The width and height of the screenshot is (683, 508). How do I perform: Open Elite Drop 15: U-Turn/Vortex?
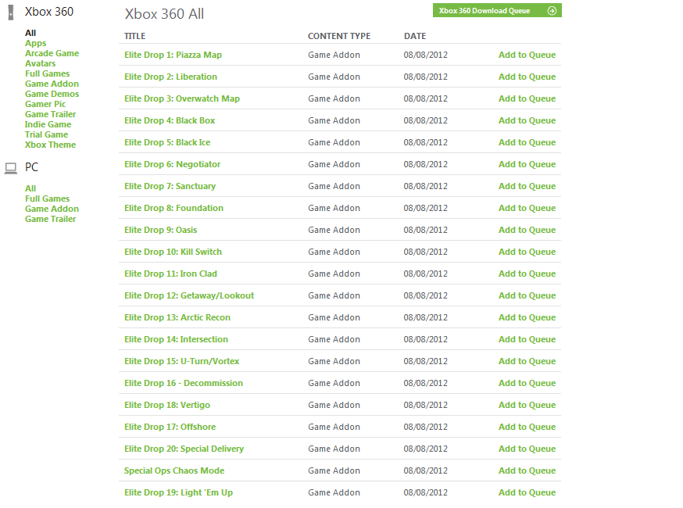[x=181, y=361]
